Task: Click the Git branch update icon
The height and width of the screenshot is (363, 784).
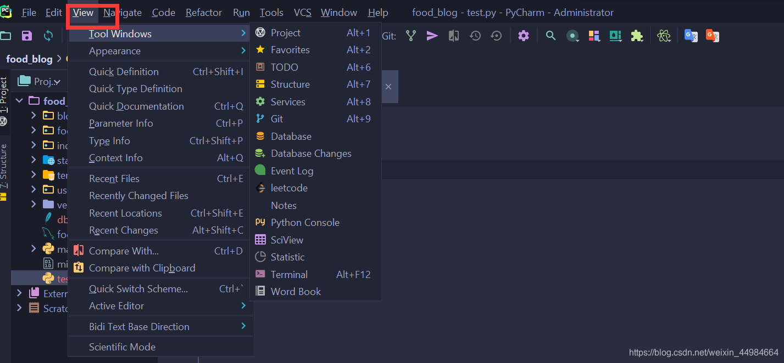Action: tap(411, 36)
